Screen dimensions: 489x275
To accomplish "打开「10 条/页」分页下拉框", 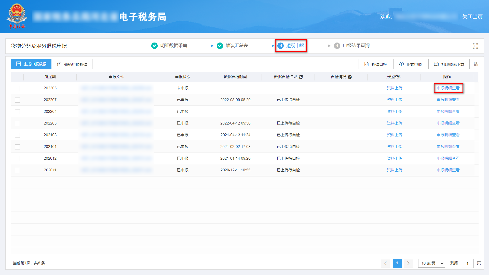I will coord(431,263).
